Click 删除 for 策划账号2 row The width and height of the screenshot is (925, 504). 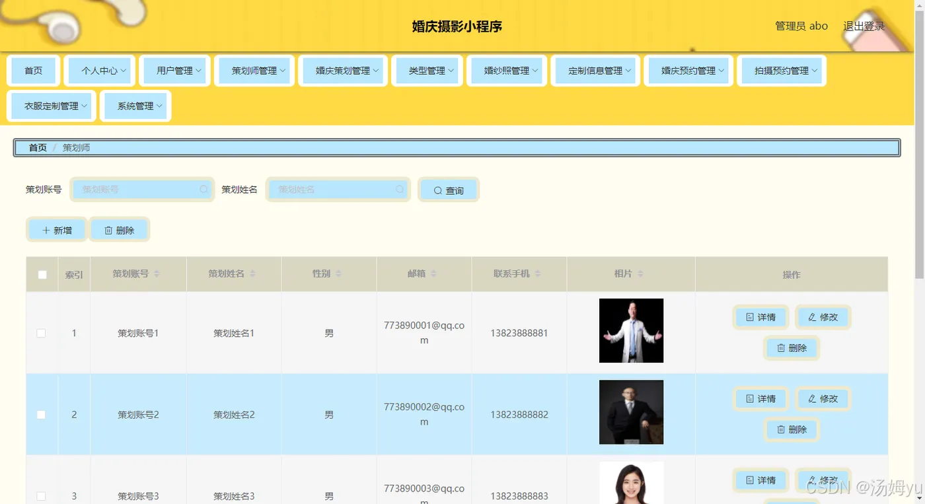(792, 429)
